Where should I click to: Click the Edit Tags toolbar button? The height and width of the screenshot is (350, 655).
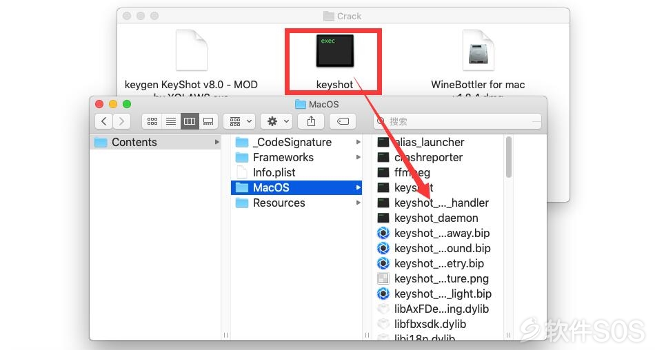[343, 121]
